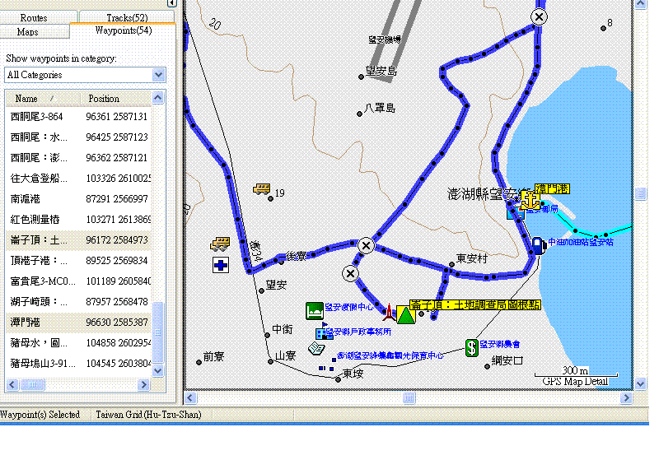The height and width of the screenshot is (469, 659).
Task: Click the green dollar bank icon
Action: [471, 348]
